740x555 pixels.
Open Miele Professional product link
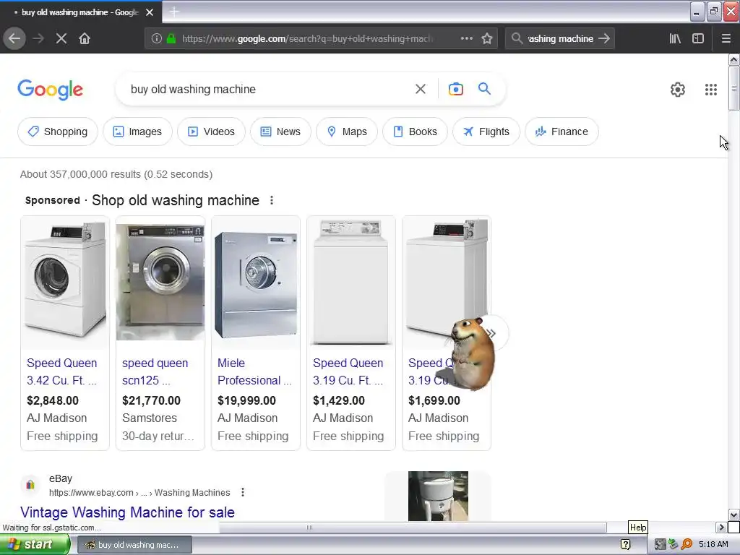tap(254, 372)
